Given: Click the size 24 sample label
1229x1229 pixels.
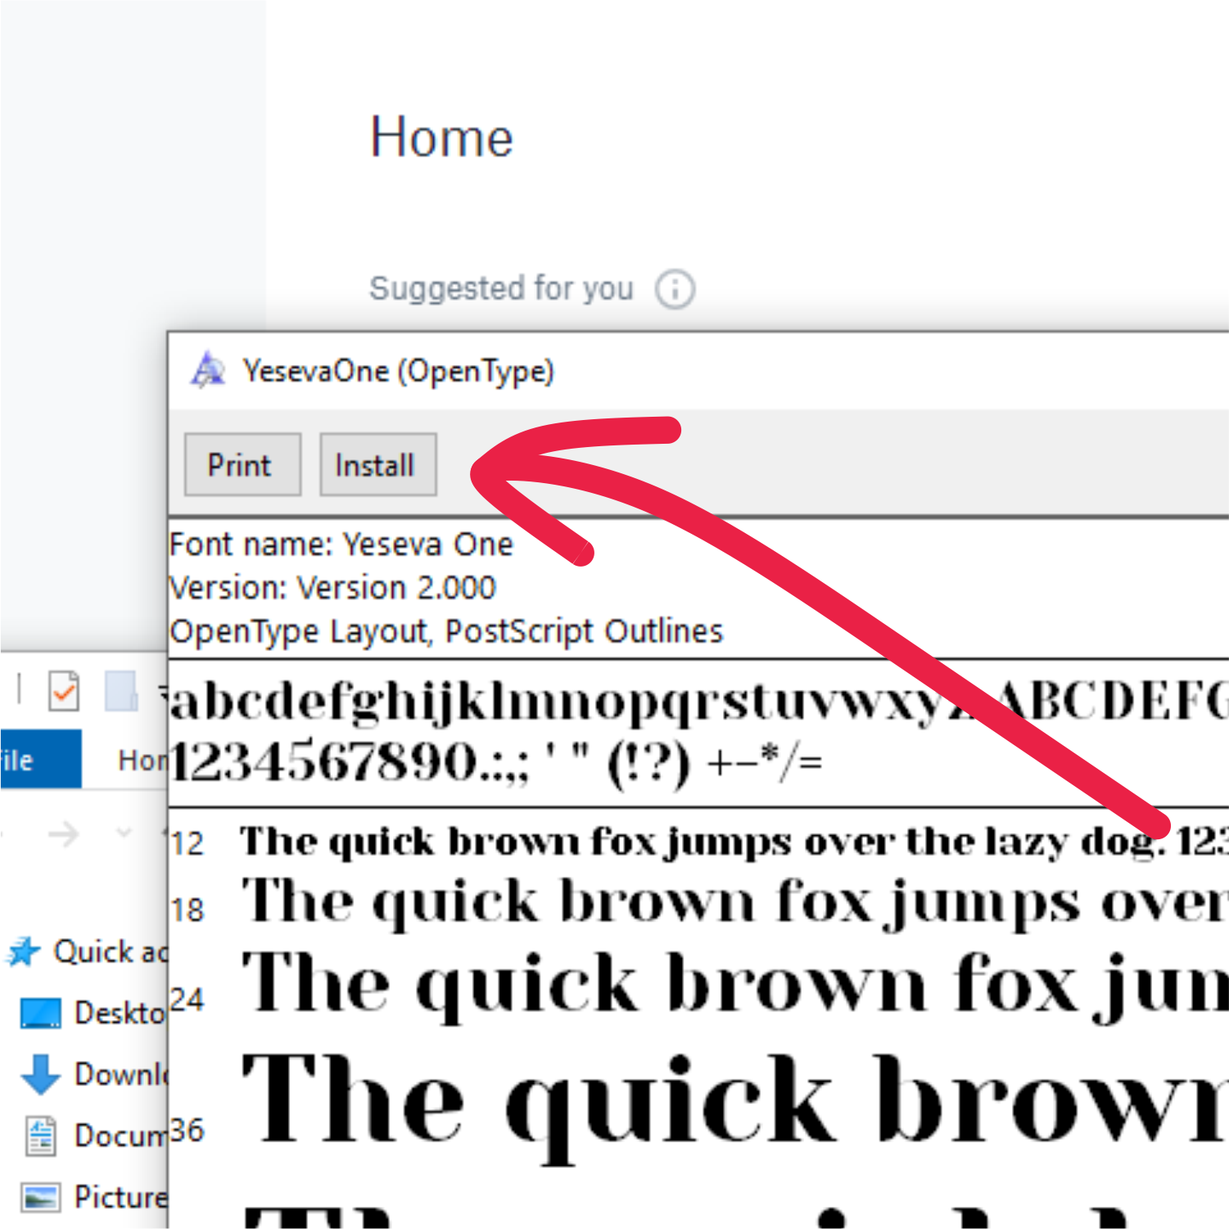Looking at the screenshot, I should tap(187, 1000).
